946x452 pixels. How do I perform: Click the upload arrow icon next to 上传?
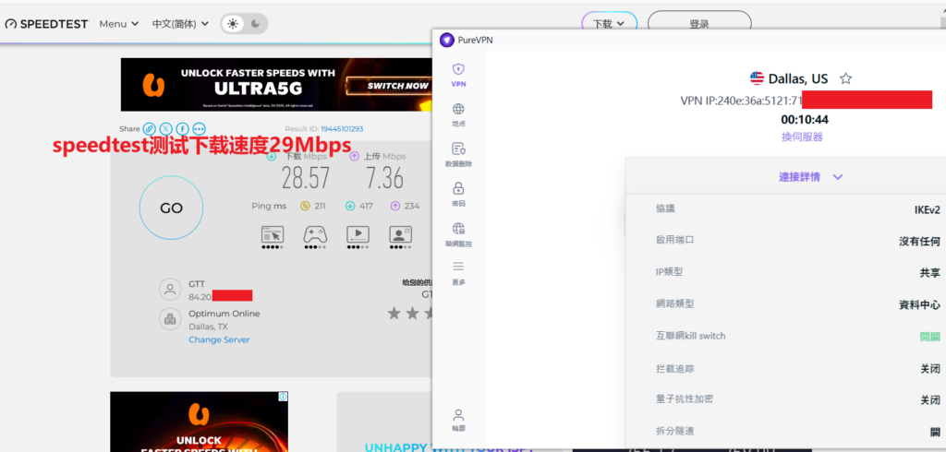point(355,156)
